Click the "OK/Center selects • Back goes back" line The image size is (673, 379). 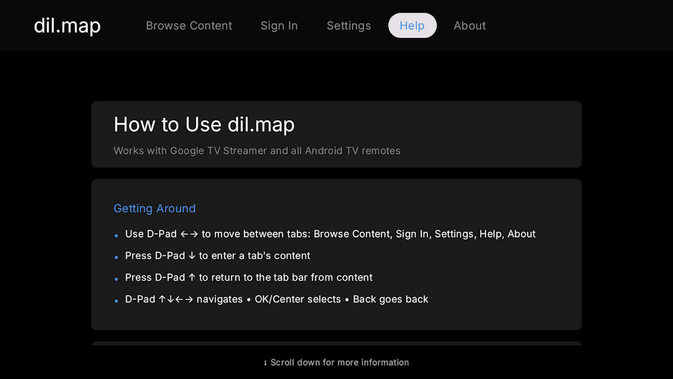(277, 299)
